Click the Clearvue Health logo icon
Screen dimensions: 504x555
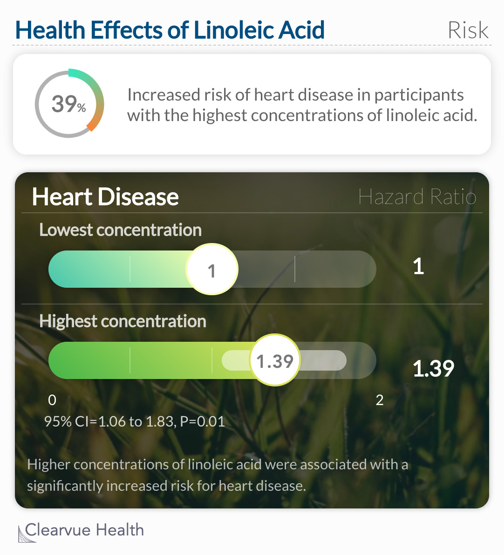tap(27, 534)
